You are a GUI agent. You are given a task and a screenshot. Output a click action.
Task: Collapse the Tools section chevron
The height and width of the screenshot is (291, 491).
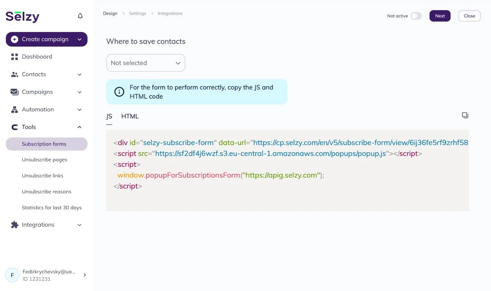coord(80,127)
